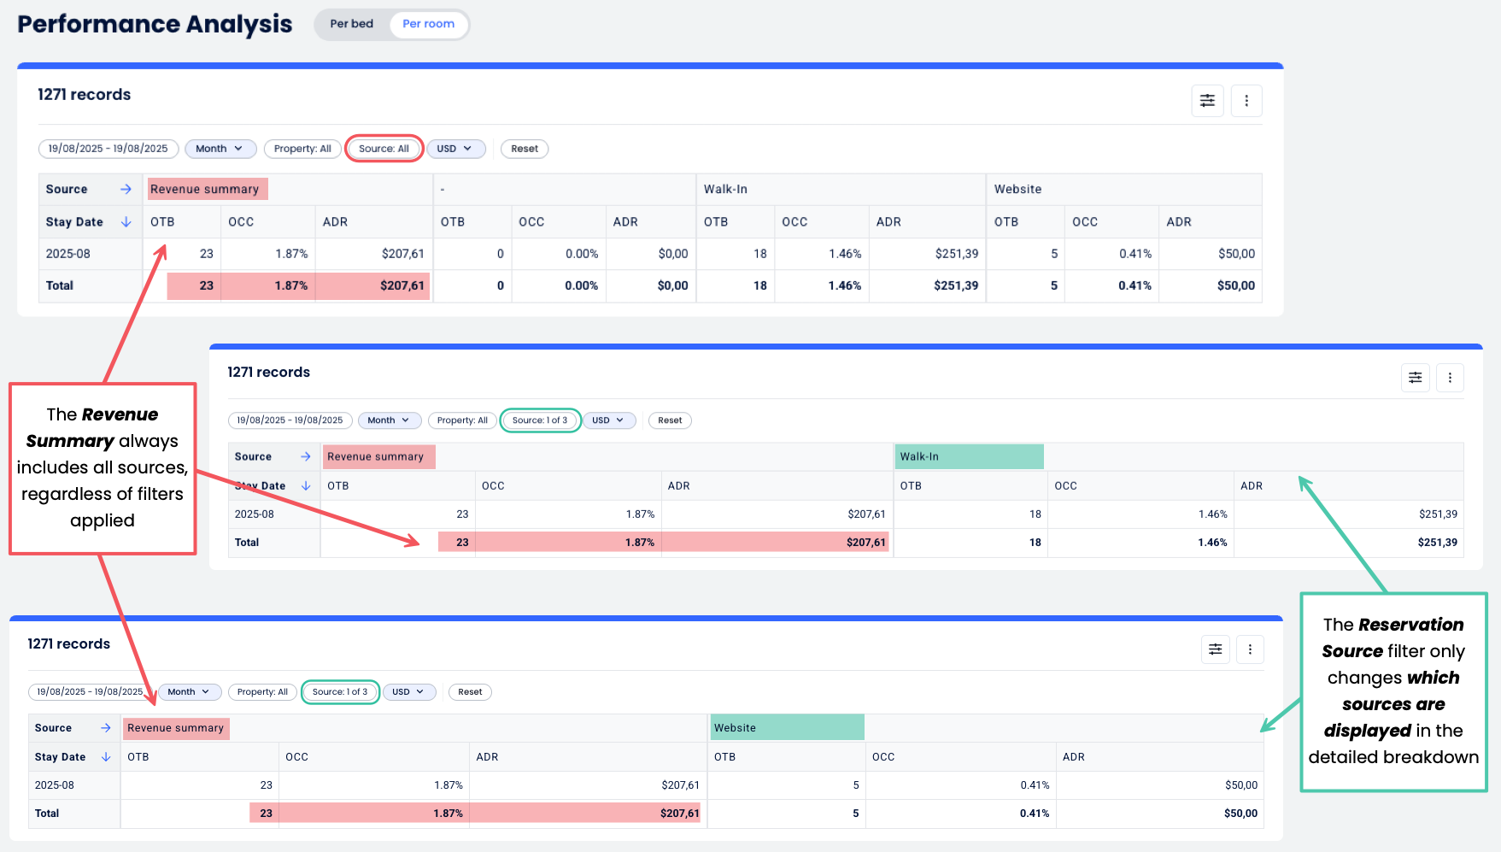Open Property: All filter in top panel

pyautogui.click(x=302, y=149)
